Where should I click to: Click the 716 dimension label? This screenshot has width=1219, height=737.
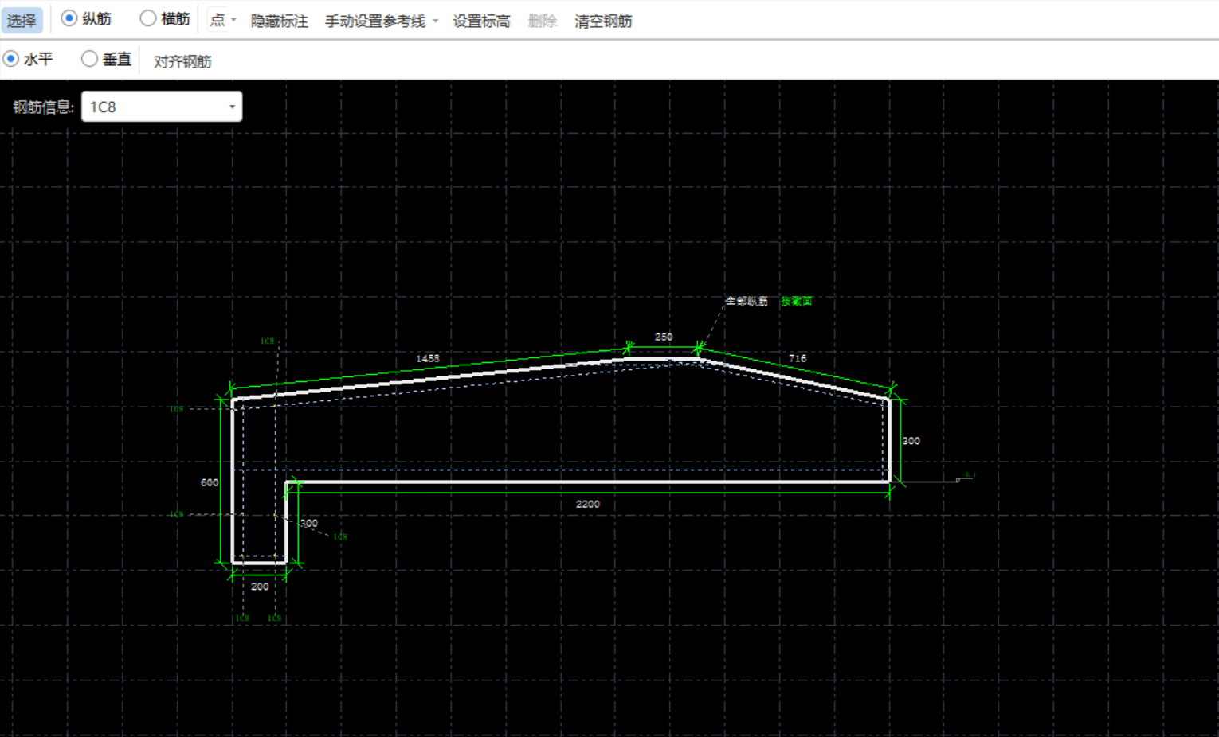coord(798,358)
